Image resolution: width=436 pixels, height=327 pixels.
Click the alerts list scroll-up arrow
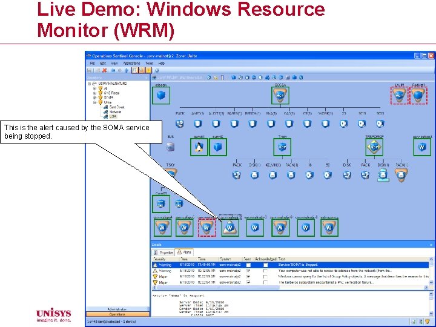click(431, 259)
